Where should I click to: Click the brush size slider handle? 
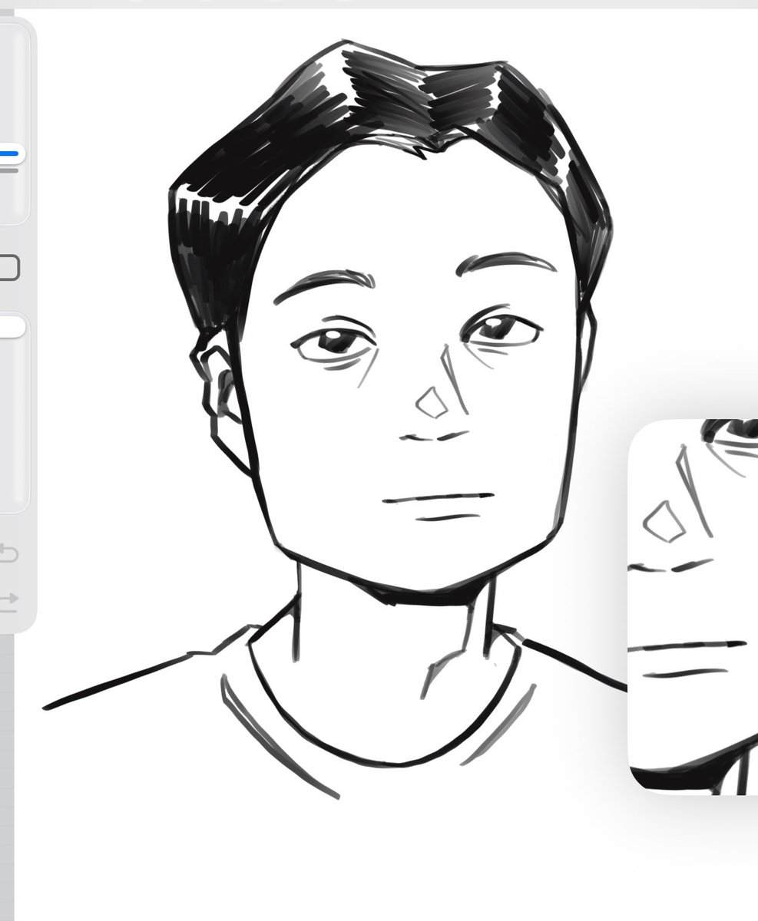click(x=12, y=154)
